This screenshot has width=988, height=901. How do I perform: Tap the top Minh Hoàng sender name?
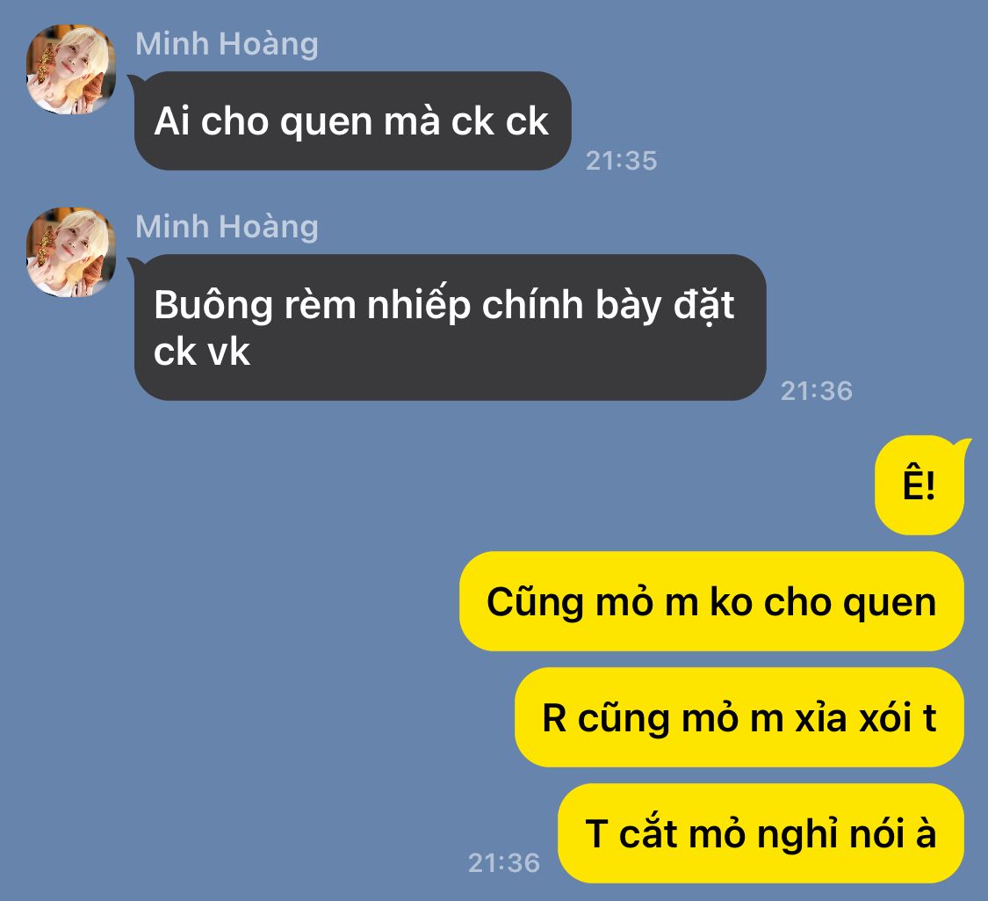[x=227, y=44]
